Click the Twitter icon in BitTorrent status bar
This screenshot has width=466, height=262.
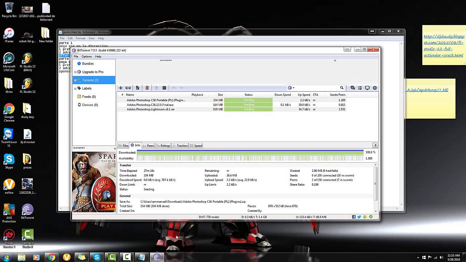coord(359,217)
